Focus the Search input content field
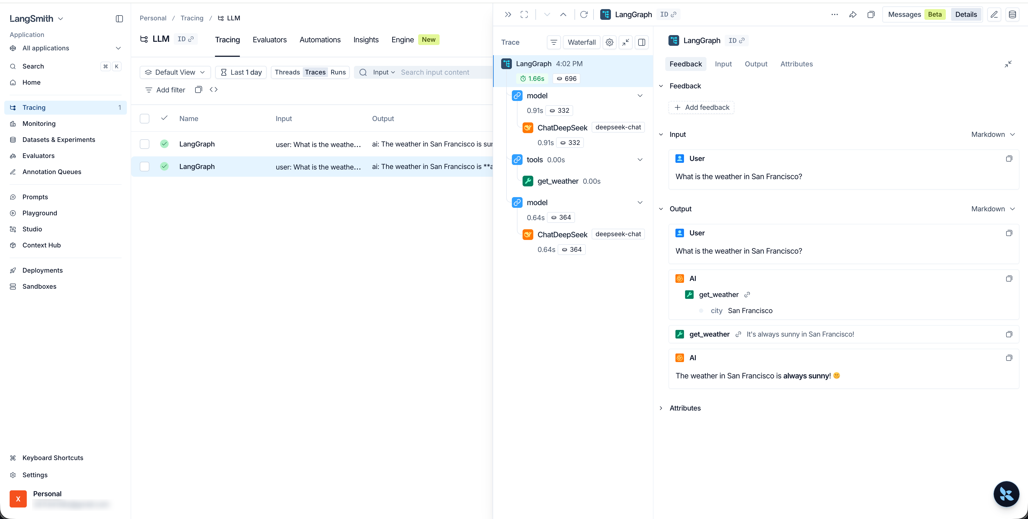The height and width of the screenshot is (519, 1028). pos(445,72)
